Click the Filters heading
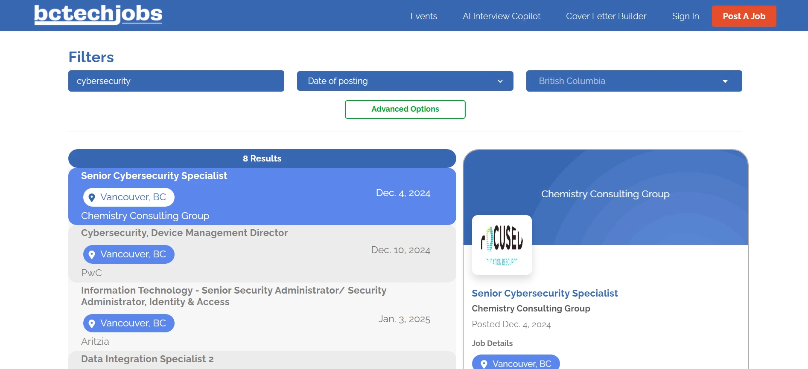Viewport: 808px width, 369px height. 91,57
